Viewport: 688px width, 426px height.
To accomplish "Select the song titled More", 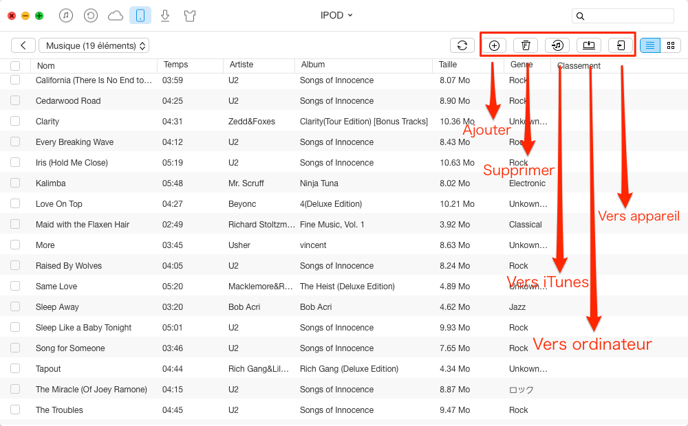I will (45, 245).
